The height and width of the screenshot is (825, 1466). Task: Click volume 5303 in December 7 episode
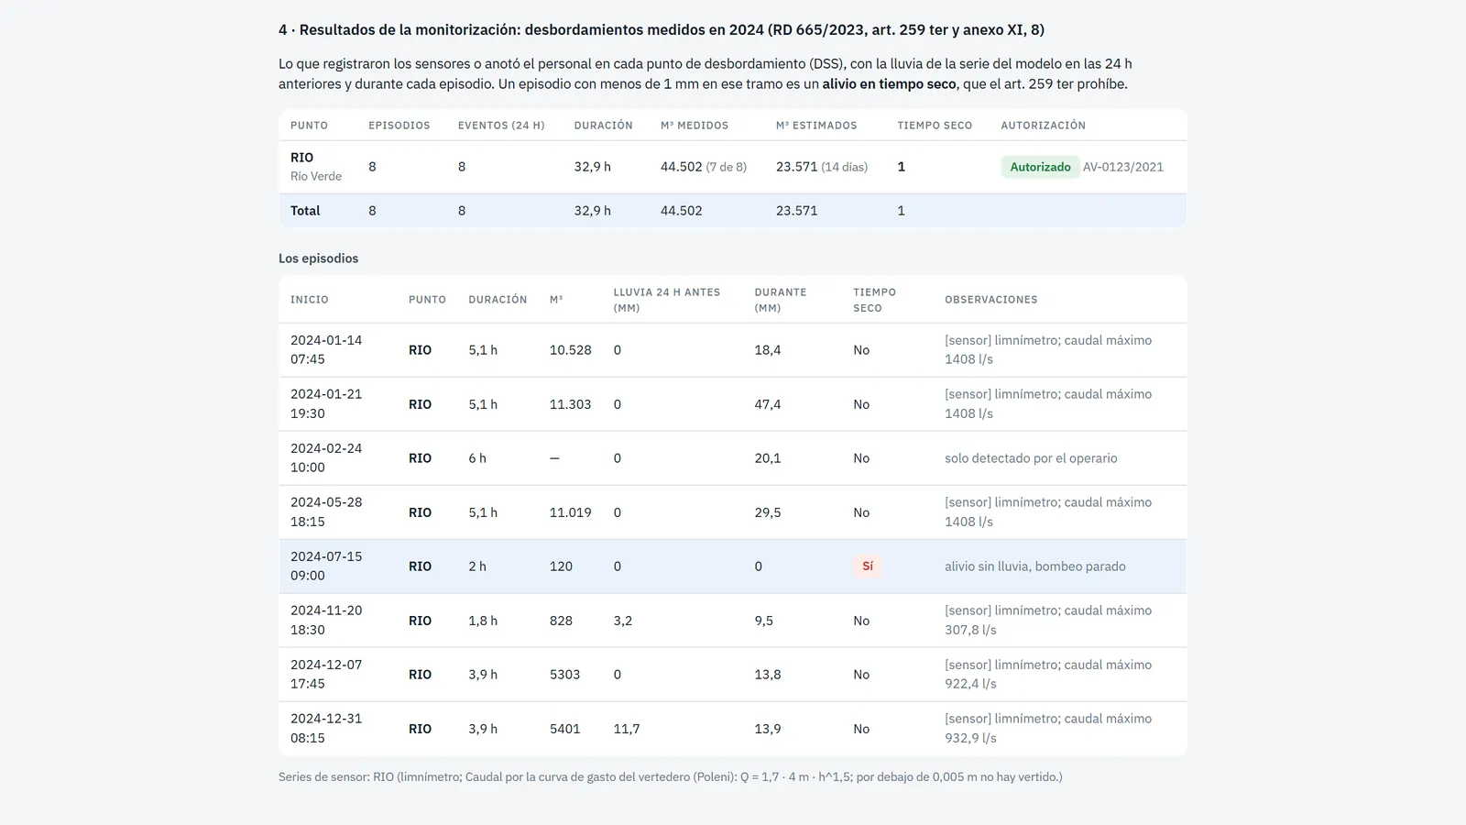tap(564, 675)
